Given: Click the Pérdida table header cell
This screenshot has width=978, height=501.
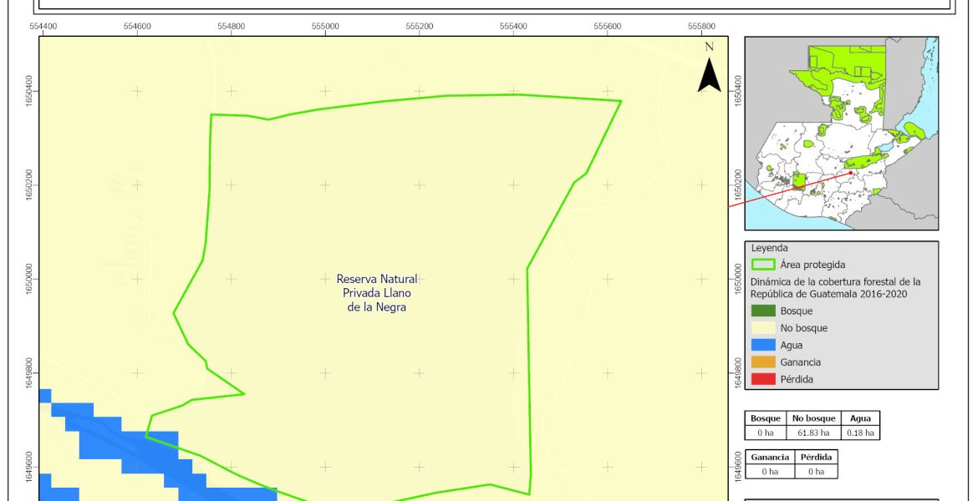Looking at the screenshot, I should [x=816, y=458].
